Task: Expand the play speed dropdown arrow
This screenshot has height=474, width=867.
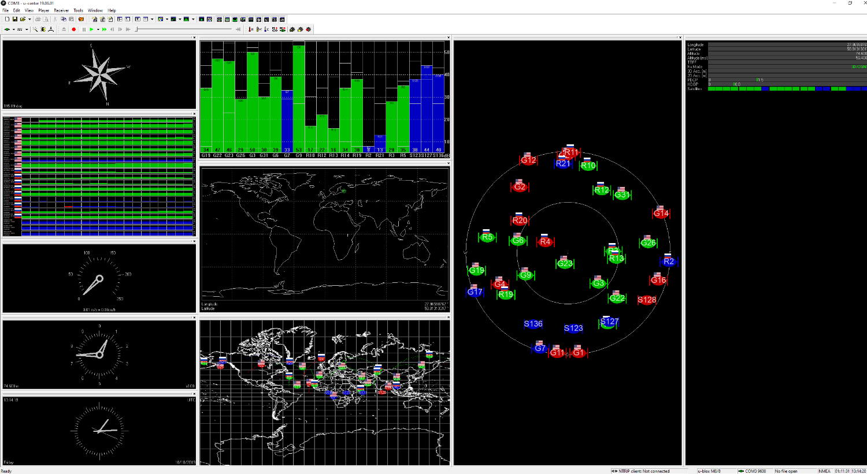Action: click(x=98, y=29)
